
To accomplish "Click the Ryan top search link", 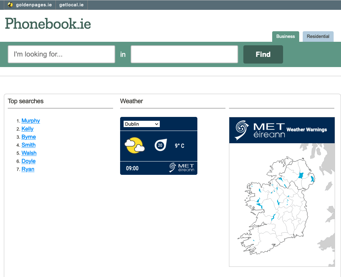I will click(x=28, y=169).
